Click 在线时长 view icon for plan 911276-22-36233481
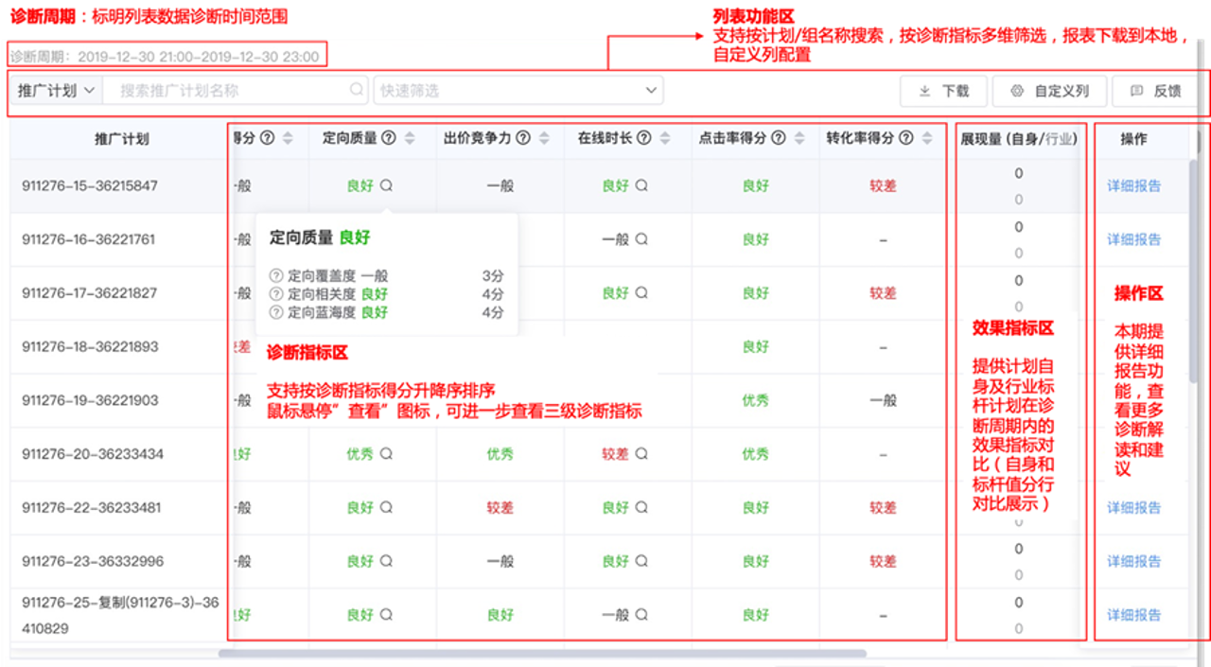 point(641,508)
